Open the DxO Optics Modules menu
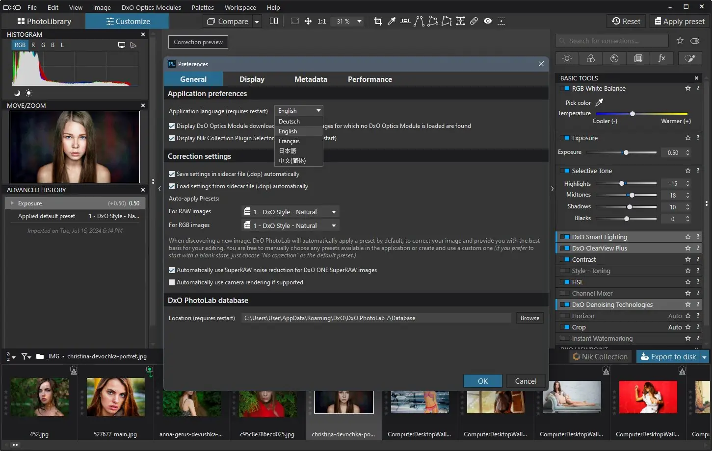Screen dimensions: 712x451 tap(151, 7)
